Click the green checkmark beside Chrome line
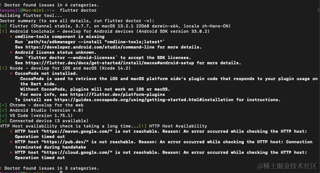 pyautogui.click(x=3, y=105)
